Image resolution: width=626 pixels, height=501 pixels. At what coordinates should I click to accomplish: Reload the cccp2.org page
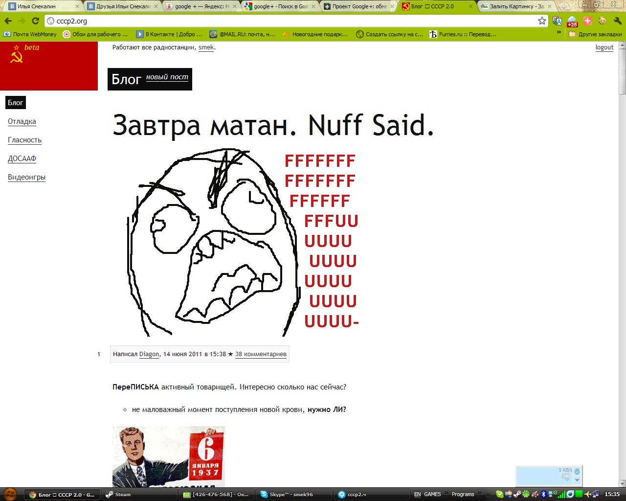point(35,21)
